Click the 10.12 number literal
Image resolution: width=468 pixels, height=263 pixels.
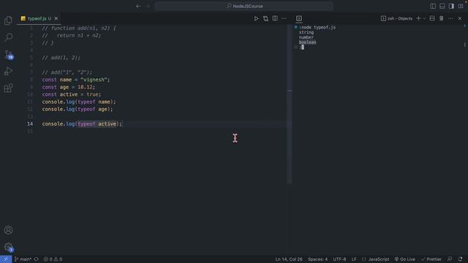[85, 87]
